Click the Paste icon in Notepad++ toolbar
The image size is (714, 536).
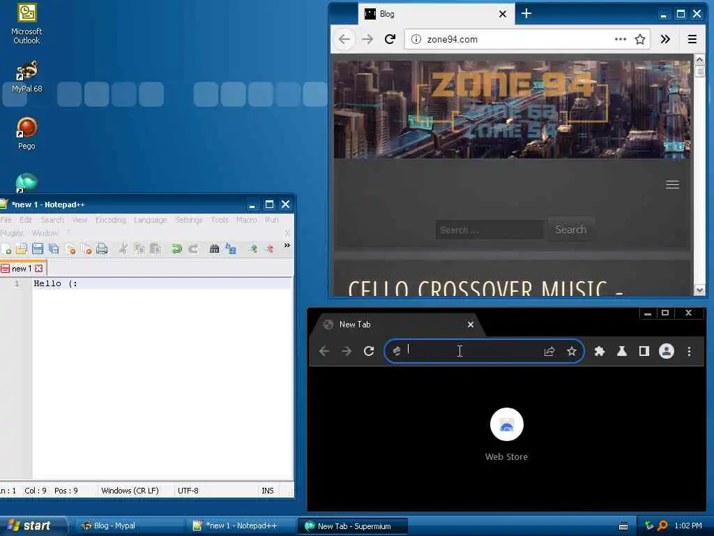pyautogui.click(x=155, y=249)
